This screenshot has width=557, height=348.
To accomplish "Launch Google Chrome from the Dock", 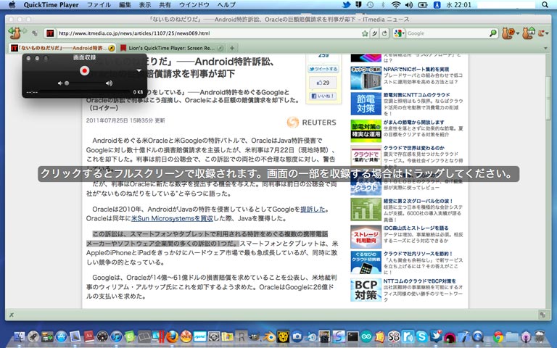I will [498, 336].
